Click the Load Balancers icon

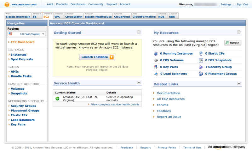pos(156,74)
